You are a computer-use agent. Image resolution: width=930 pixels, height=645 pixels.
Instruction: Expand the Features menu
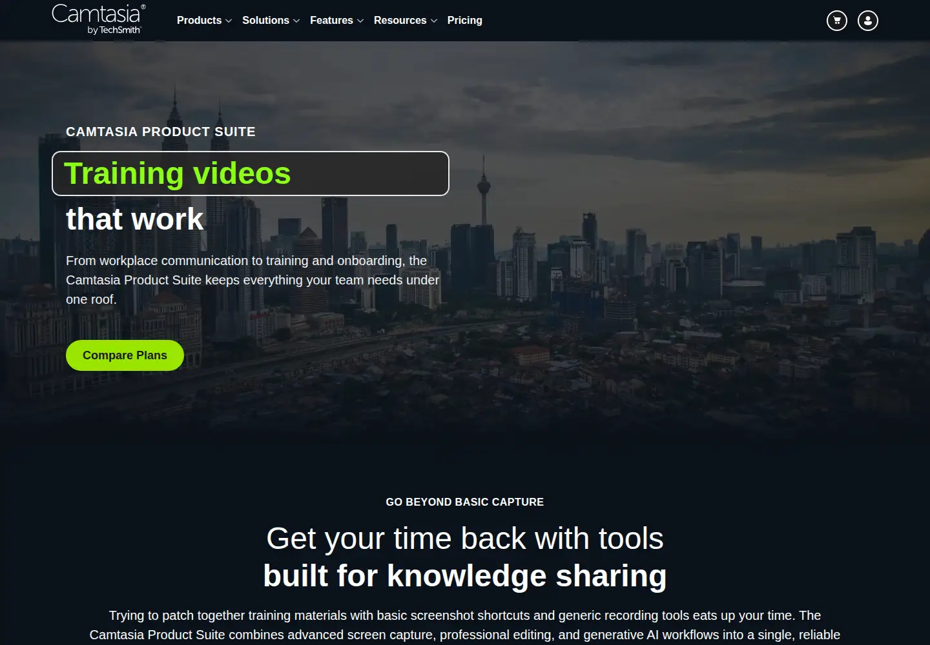[x=336, y=21]
